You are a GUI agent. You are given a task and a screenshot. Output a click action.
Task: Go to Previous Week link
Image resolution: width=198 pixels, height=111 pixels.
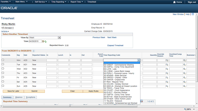pos(99,38)
